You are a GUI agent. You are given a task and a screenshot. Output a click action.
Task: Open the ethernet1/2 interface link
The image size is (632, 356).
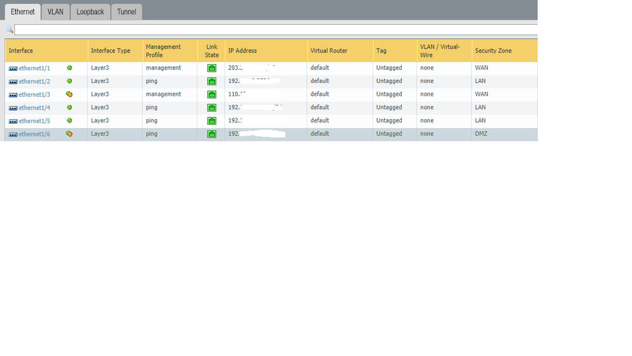(34, 81)
